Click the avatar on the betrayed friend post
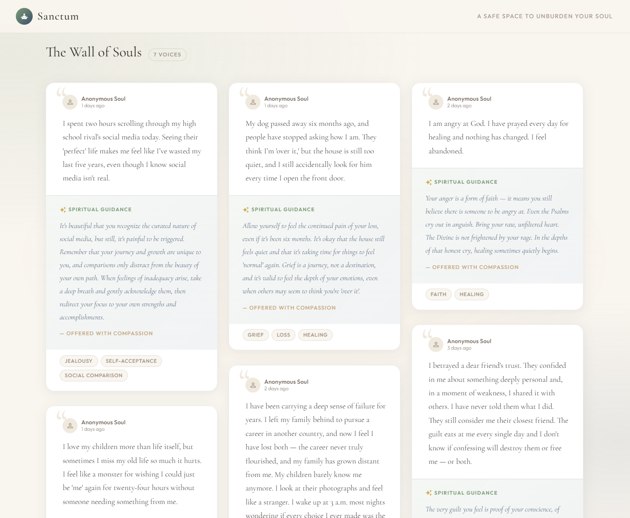Screen dimensions: 630x518 coord(436,345)
